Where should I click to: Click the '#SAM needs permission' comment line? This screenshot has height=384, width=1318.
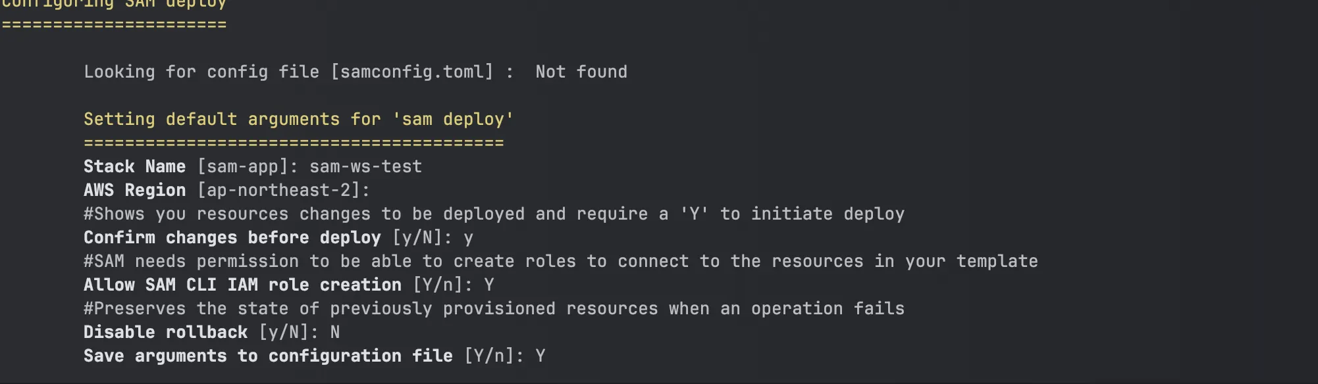(560, 261)
